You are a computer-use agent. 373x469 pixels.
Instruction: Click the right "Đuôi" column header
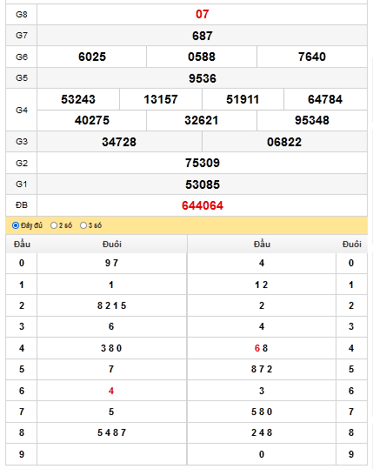[x=352, y=244]
